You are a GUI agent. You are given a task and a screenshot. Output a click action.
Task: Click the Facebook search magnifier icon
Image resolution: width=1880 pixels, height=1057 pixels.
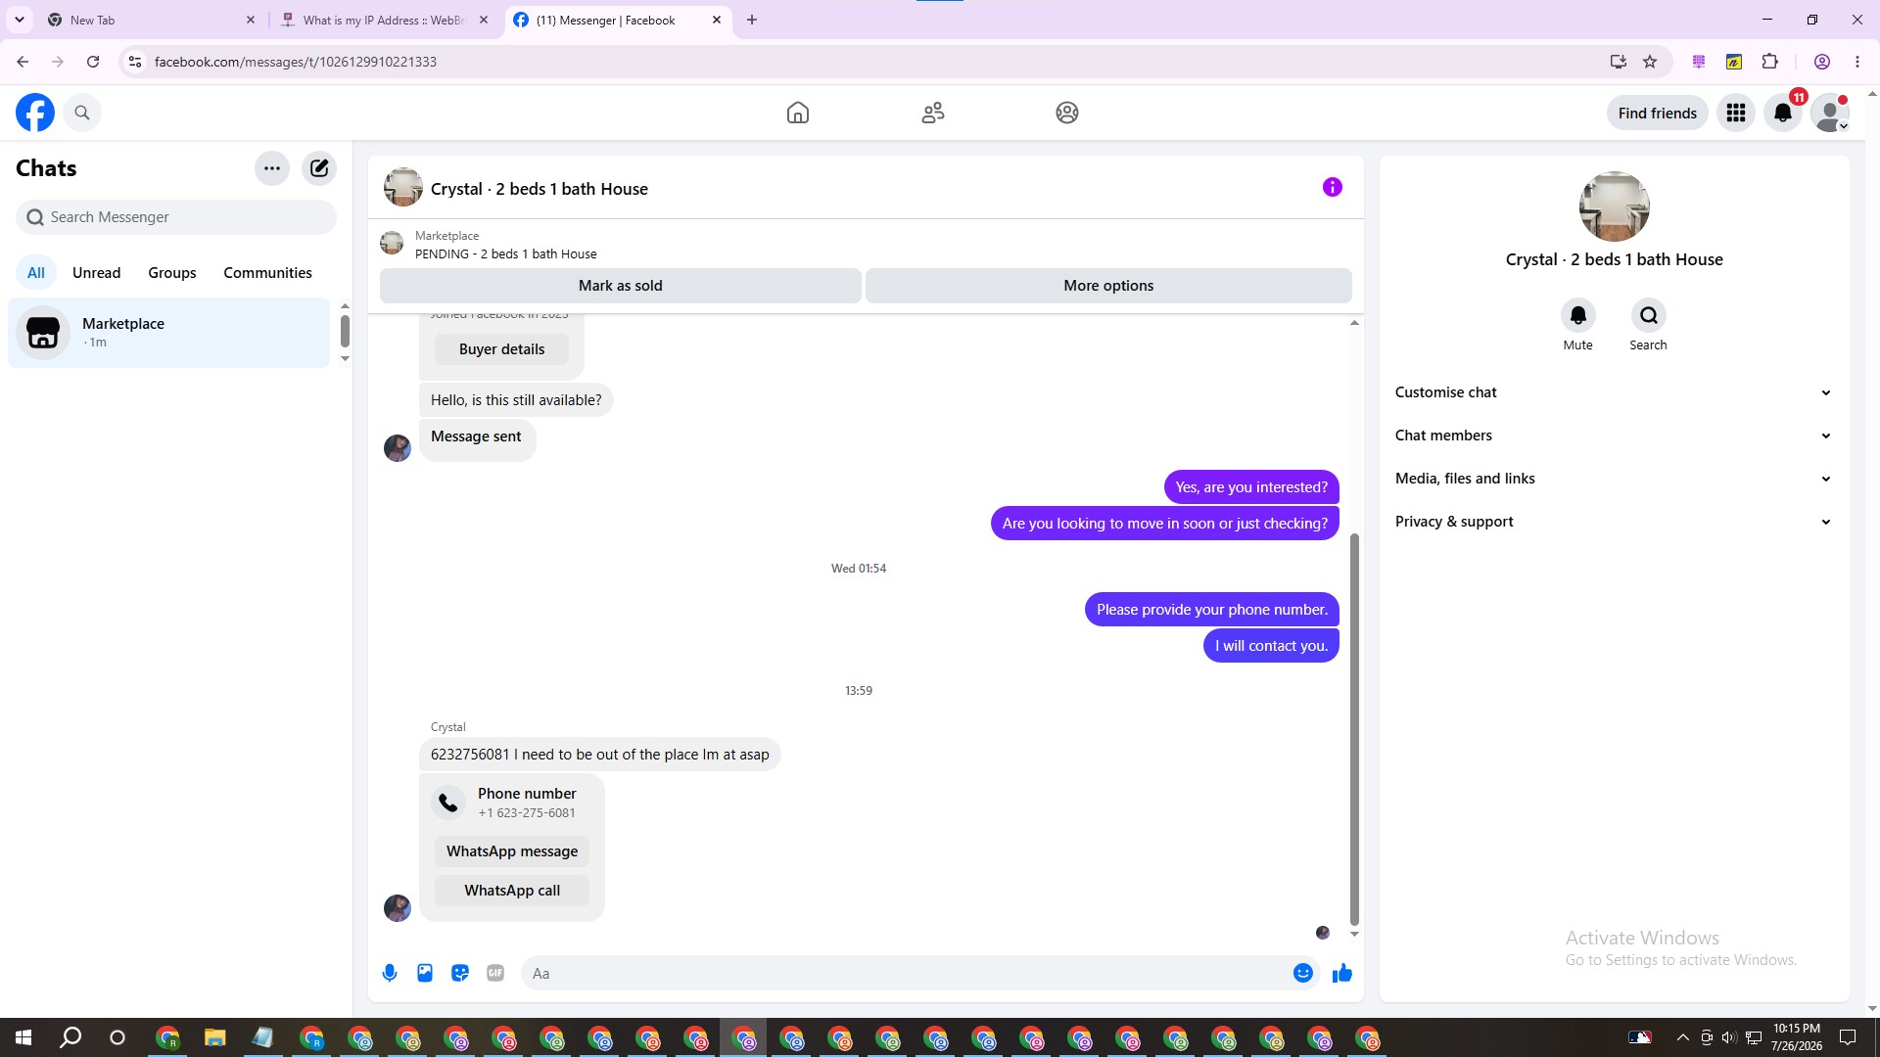[x=82, y=113]
